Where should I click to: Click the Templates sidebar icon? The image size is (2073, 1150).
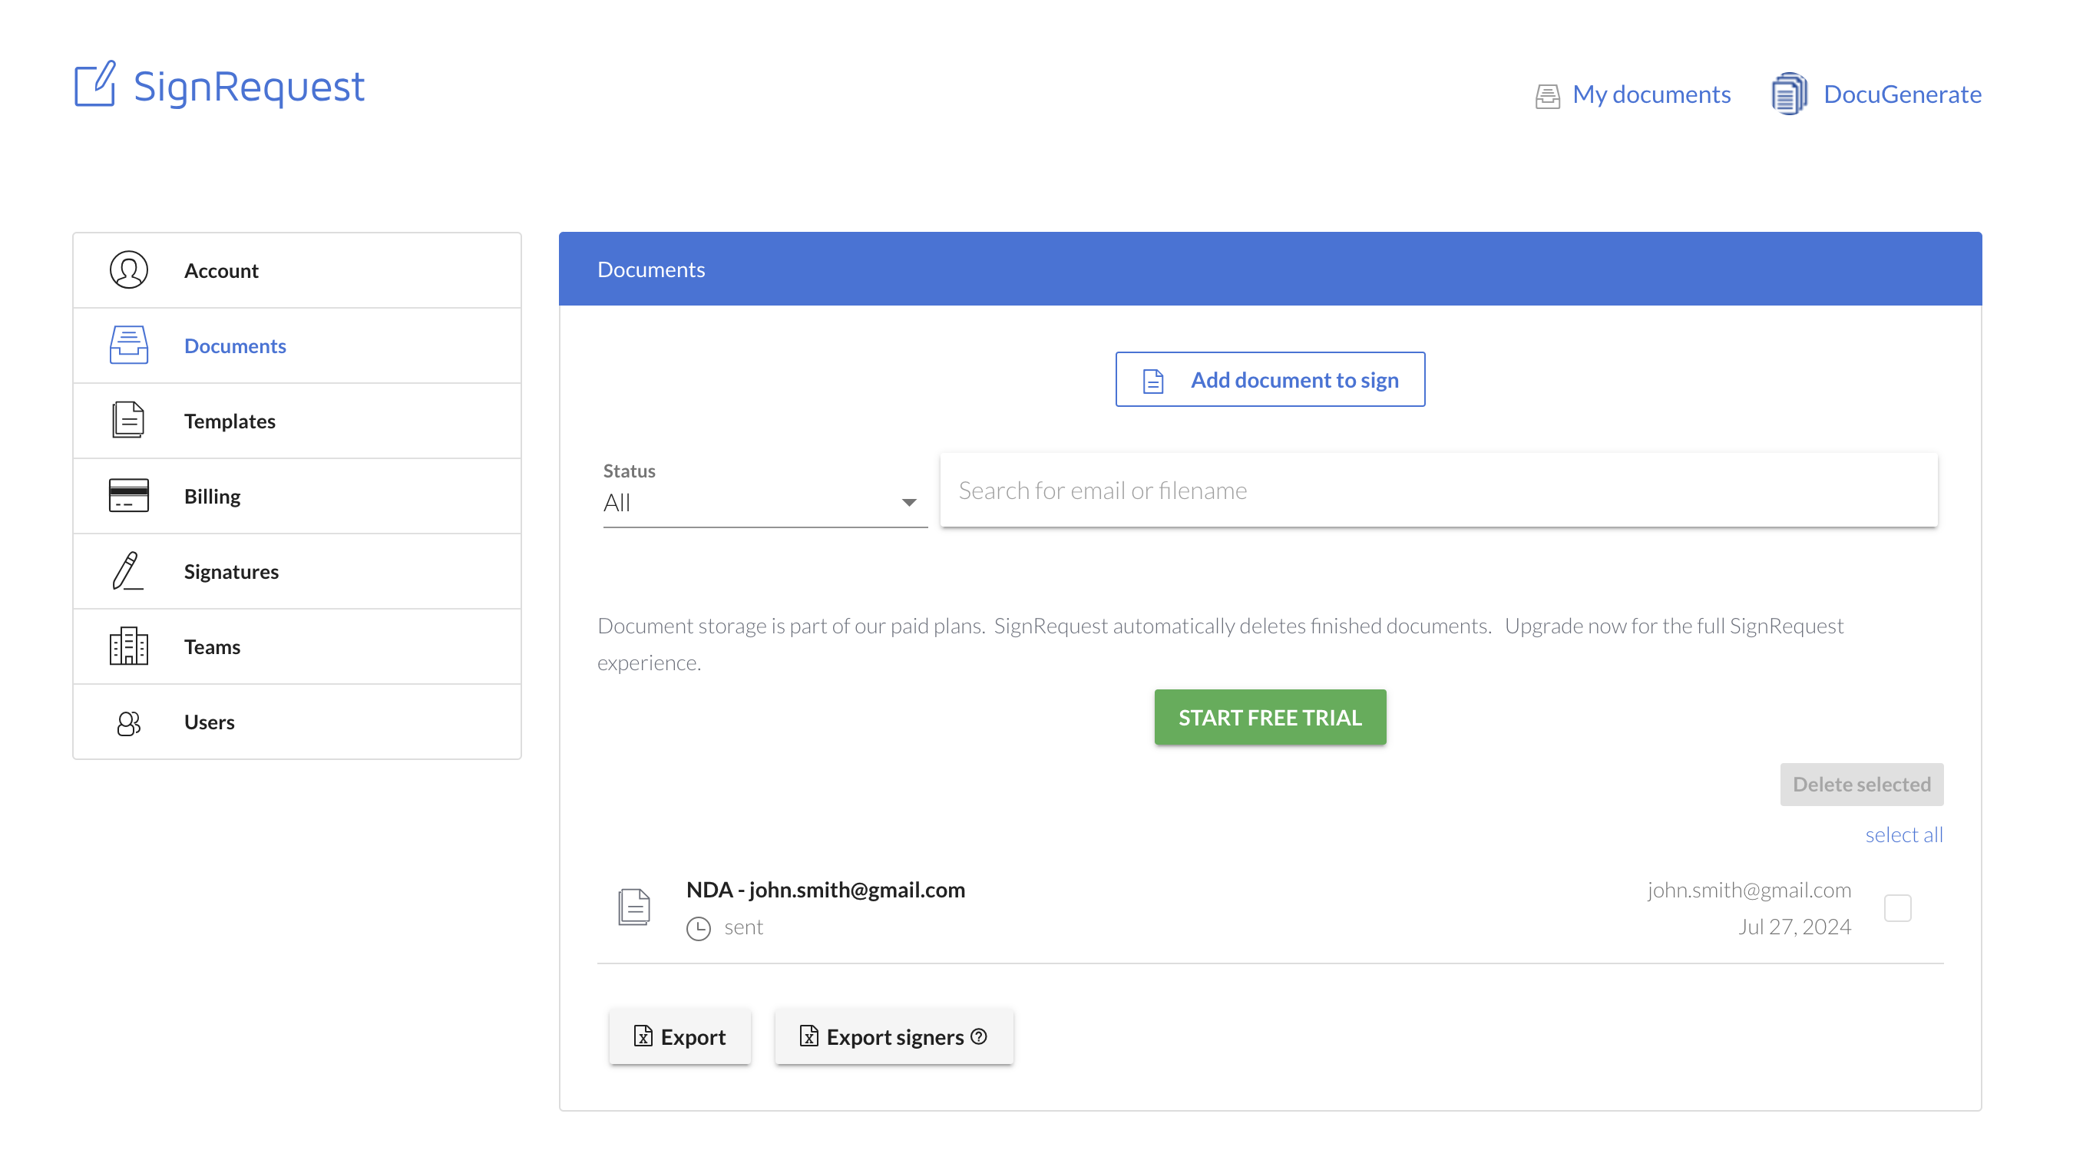(127, 421)
